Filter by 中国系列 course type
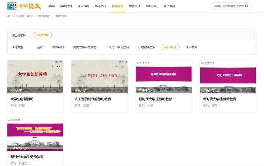 tap(58, 47)
